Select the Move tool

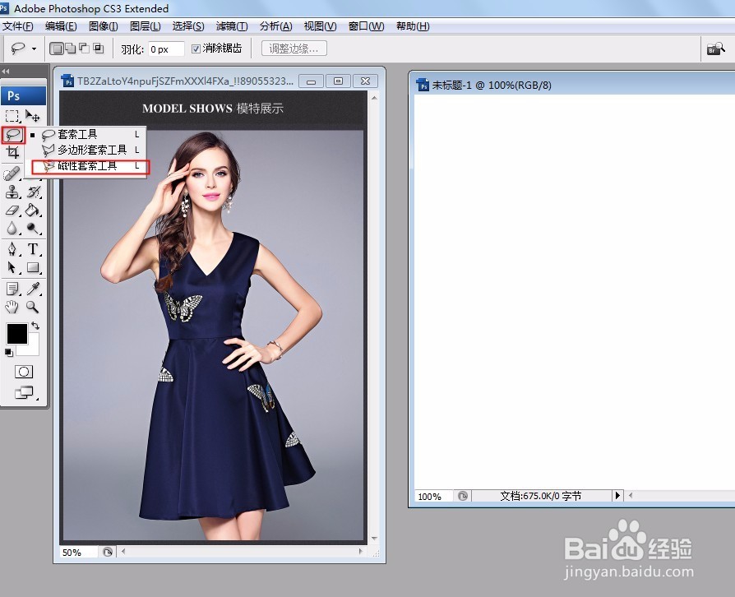coord(33,115)
